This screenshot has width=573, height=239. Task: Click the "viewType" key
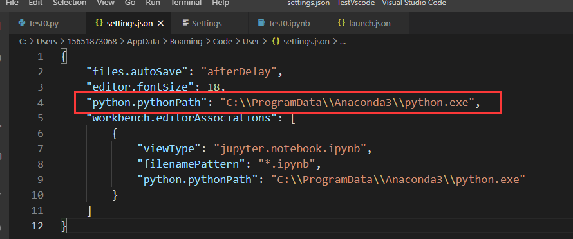click(x=169, y=149)
